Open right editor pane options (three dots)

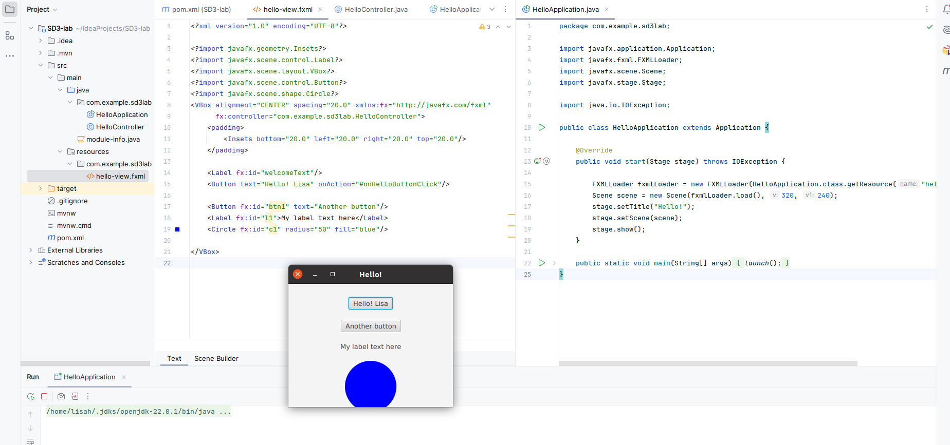point(927,9)
